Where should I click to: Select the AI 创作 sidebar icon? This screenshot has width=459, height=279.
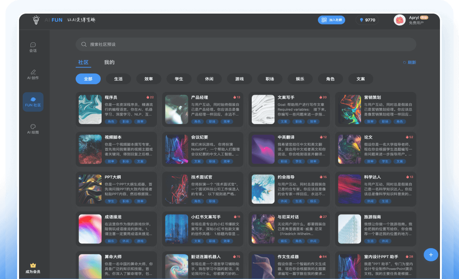[33, 74]
